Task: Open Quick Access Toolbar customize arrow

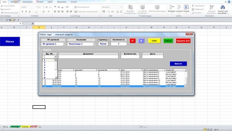Action: (x=18, y=20)
